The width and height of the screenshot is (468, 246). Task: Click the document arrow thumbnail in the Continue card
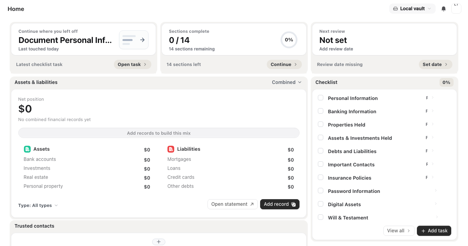134,40
